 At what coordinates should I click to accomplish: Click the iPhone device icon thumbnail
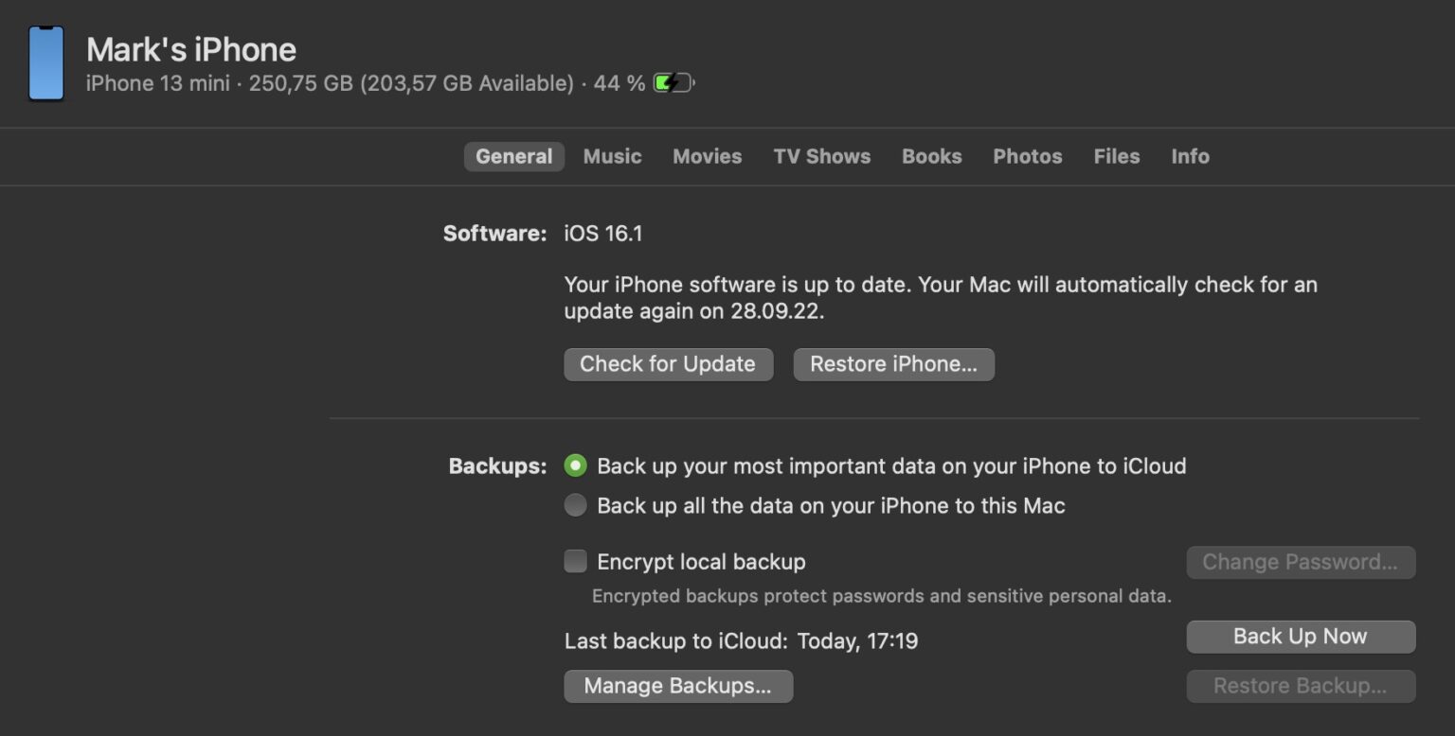(45, 63)
